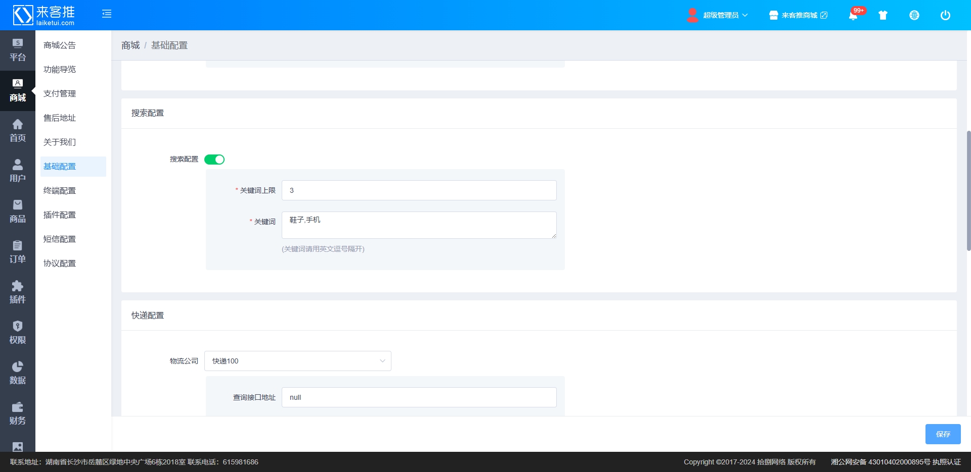The height and width of the screenshot is (472, 971).
Task: Click the 商城 breadcrumb link
Action: click(130, 45)
